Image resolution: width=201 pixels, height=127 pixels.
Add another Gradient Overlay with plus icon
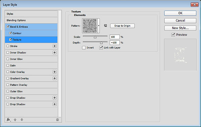point(55,78)
